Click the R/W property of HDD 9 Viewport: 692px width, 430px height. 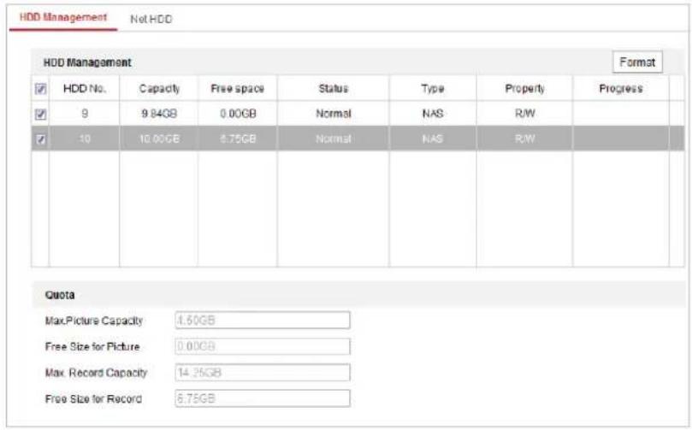(x=524, y=114)
